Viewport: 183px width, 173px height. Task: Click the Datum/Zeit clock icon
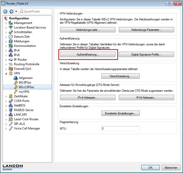11,37
